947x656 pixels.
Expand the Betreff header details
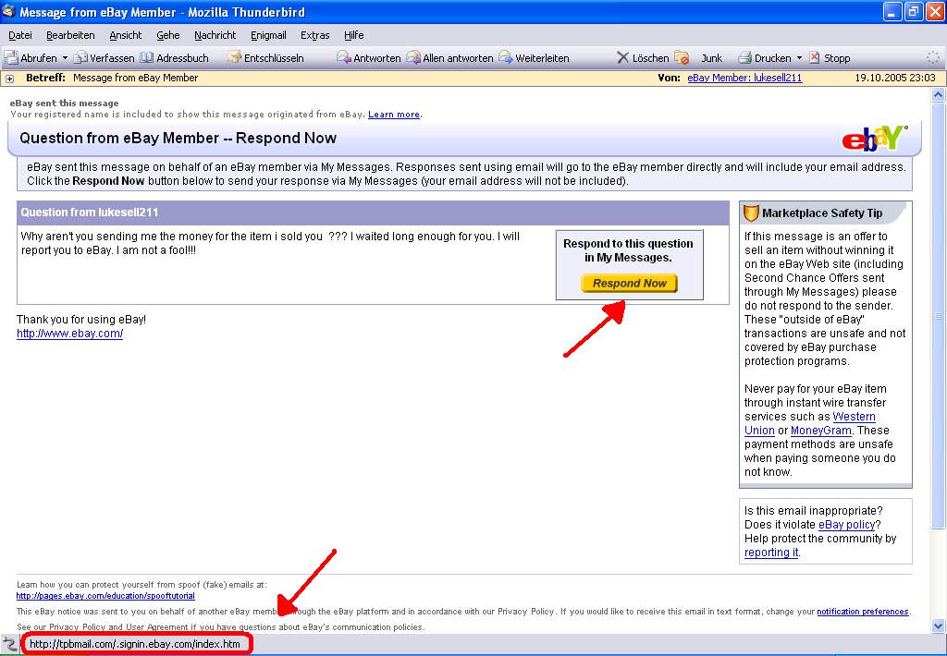(x=9, y=79)
